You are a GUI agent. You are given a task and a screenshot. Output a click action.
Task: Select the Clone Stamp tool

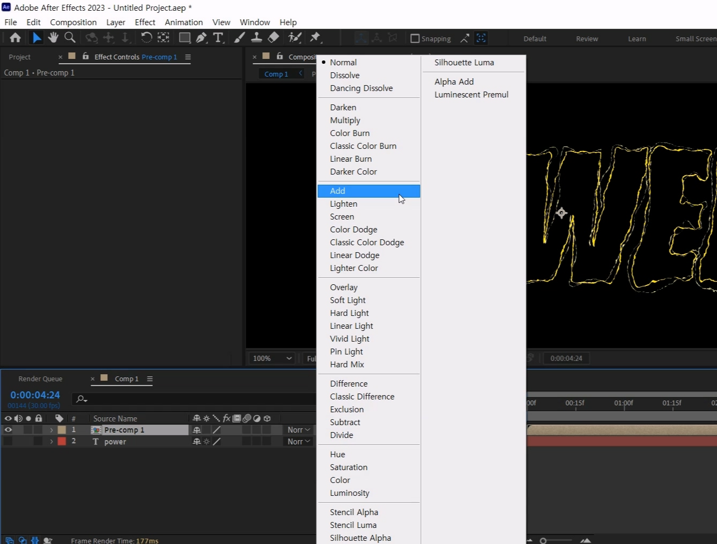256,37
